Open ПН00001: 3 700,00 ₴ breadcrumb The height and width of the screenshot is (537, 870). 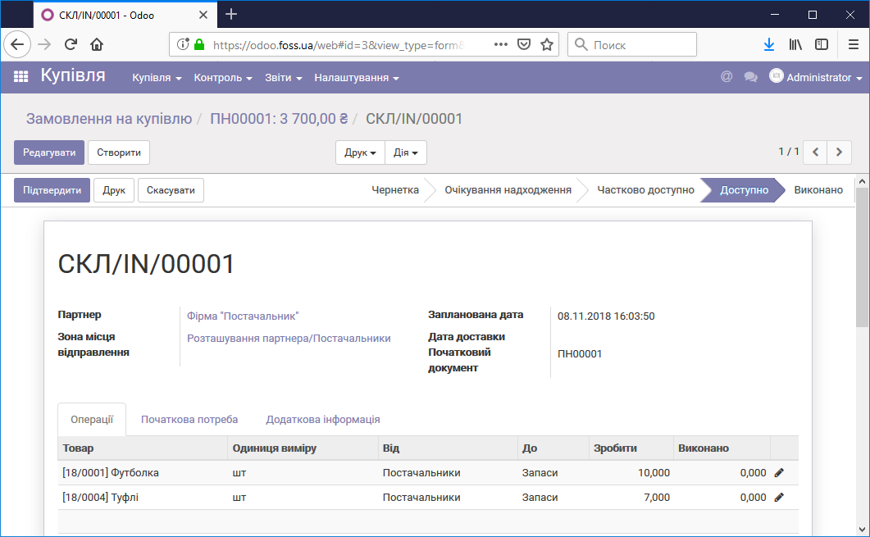[x=279, y=119]
